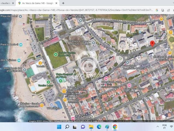Viewport: 174px width, 131px height.
Task: Click the Consultório Veterinário A Cerca marker
Action: pyautogui.click(x=127, y=62)
